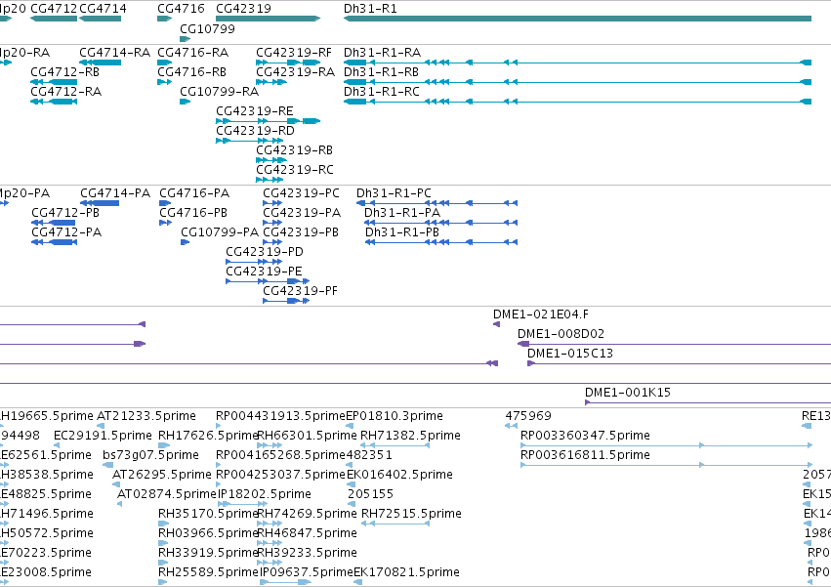Click transcript Dh31-R1-RB

[577, 82]
